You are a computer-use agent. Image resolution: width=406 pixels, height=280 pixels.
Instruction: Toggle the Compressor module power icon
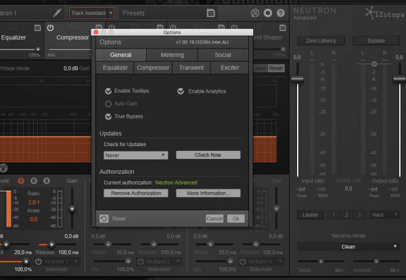(51, 28)
